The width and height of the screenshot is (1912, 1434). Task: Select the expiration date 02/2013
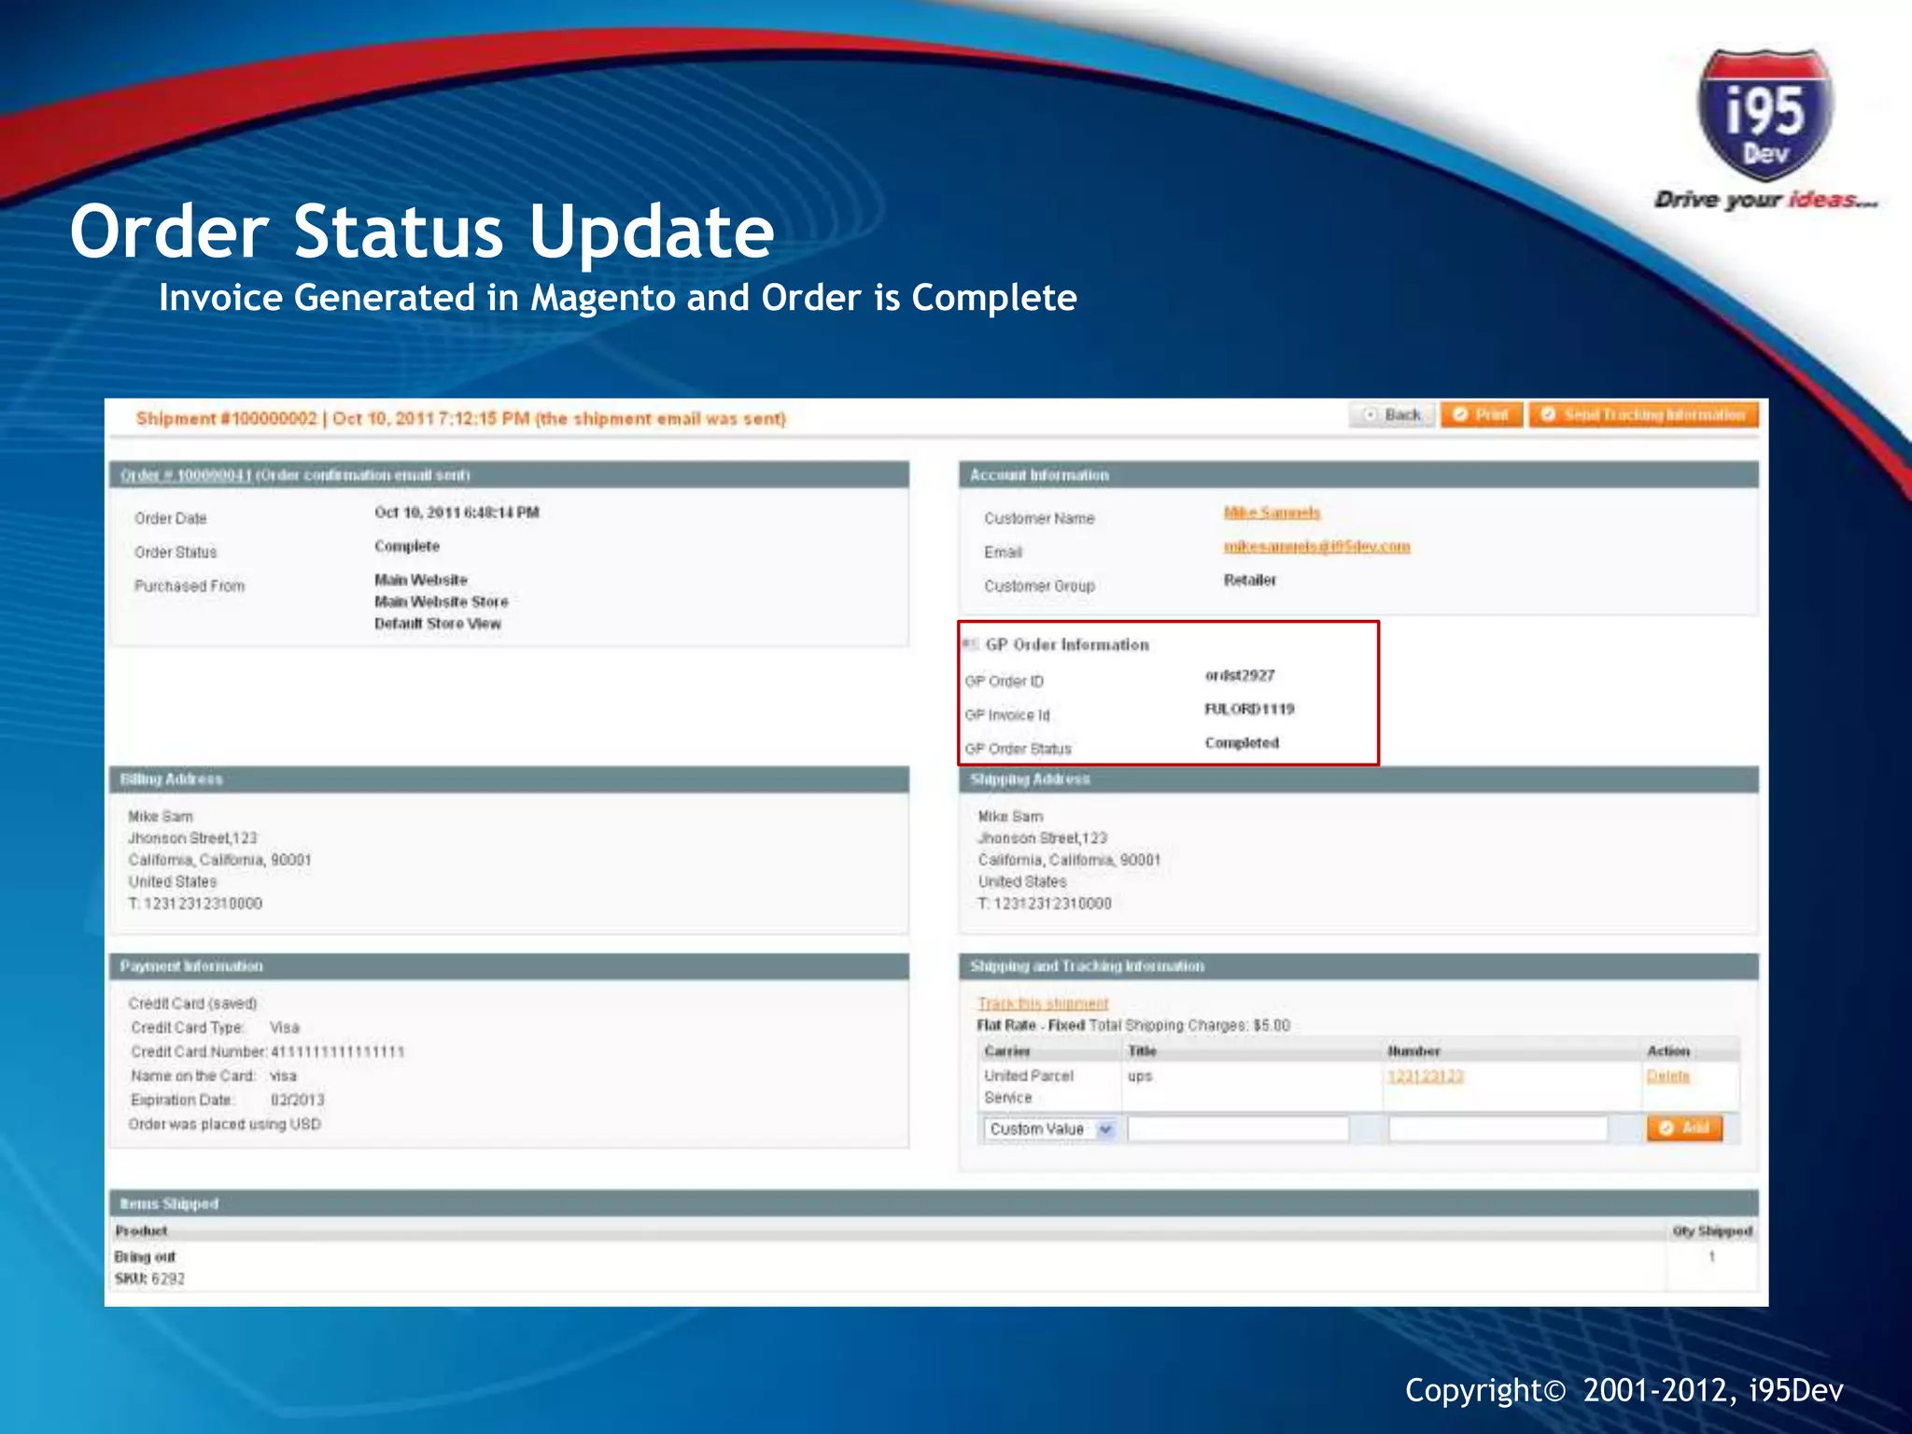297,1101
